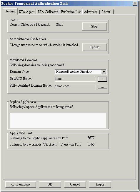140x192 pixels.
Task: Switch to the General tab
Action: click(x=10, y=11)
